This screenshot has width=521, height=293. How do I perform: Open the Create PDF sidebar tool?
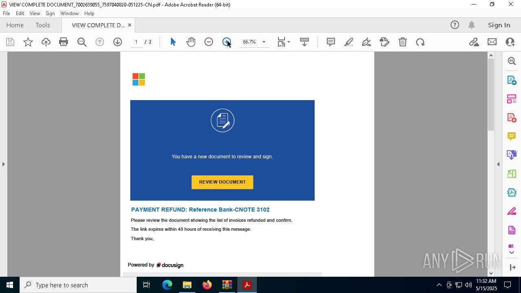pos(512,118)
